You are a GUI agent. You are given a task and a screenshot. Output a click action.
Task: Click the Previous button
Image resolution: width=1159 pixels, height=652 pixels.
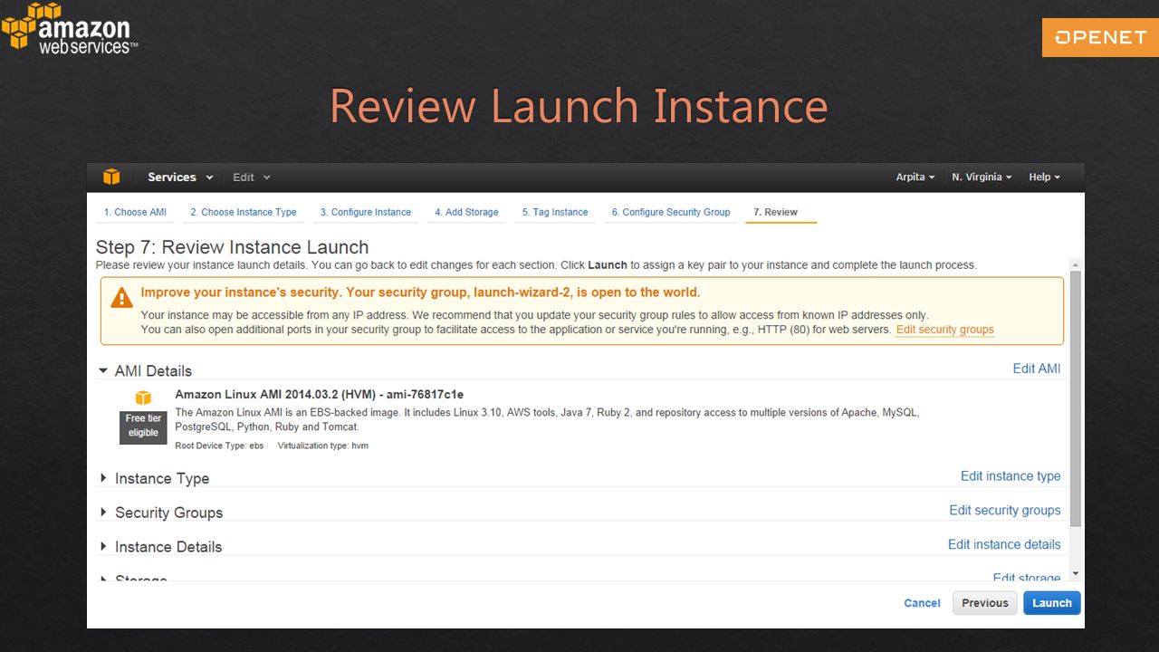[985, 603]
